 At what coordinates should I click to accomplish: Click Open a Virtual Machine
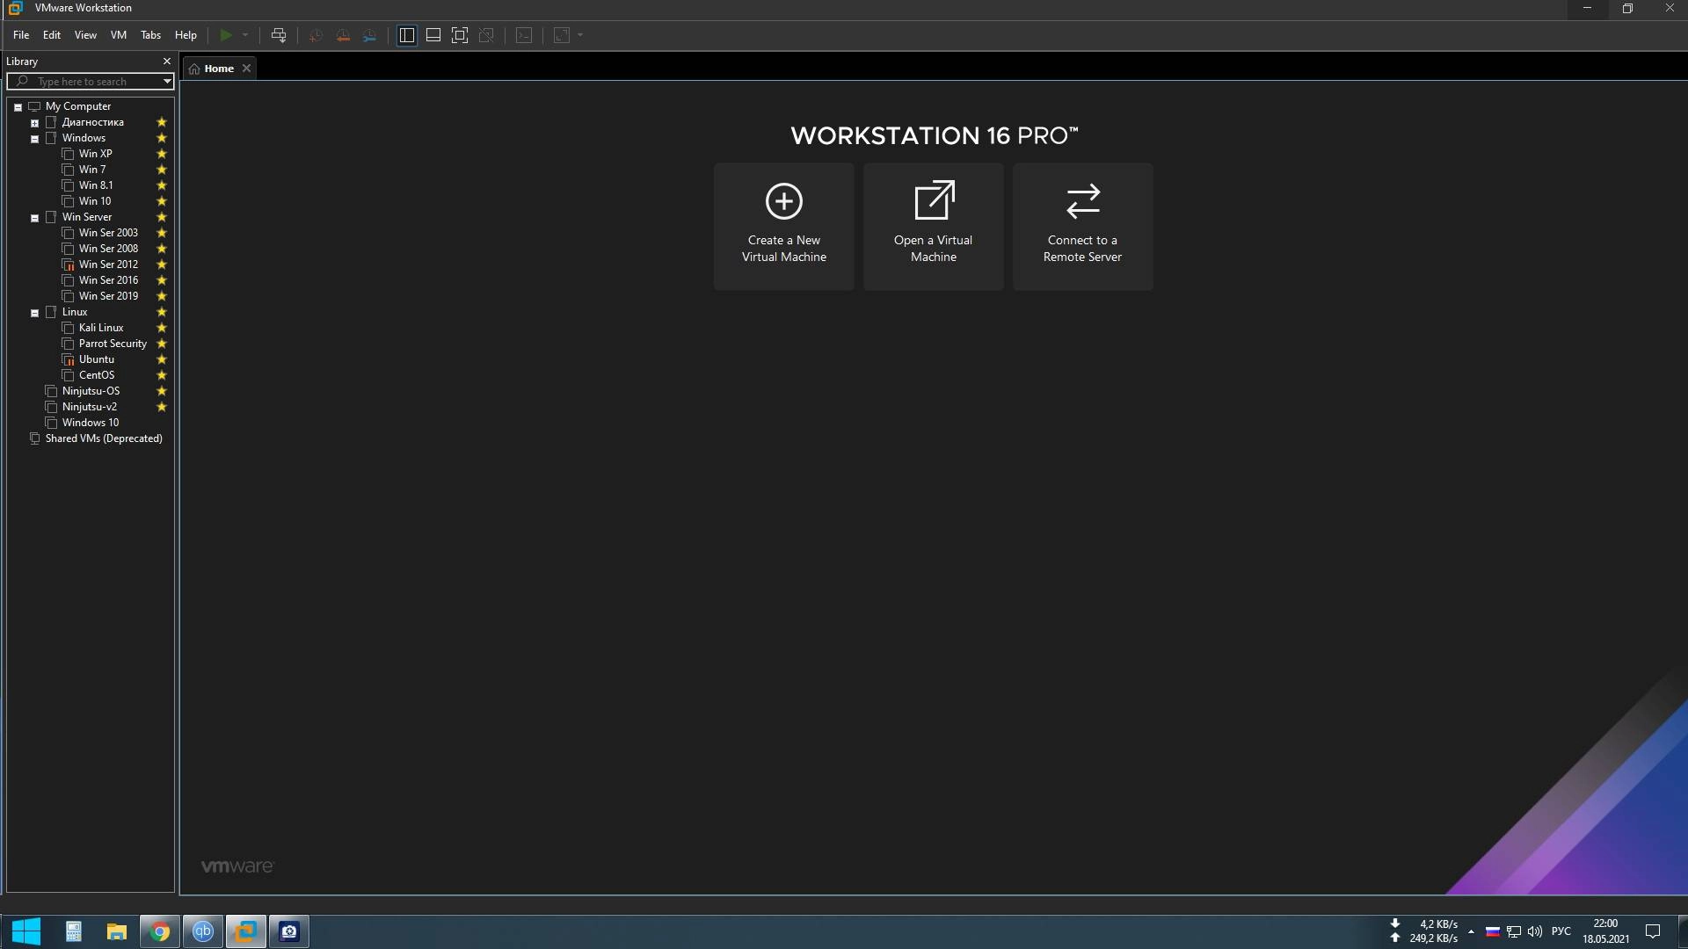coord(934,227)
